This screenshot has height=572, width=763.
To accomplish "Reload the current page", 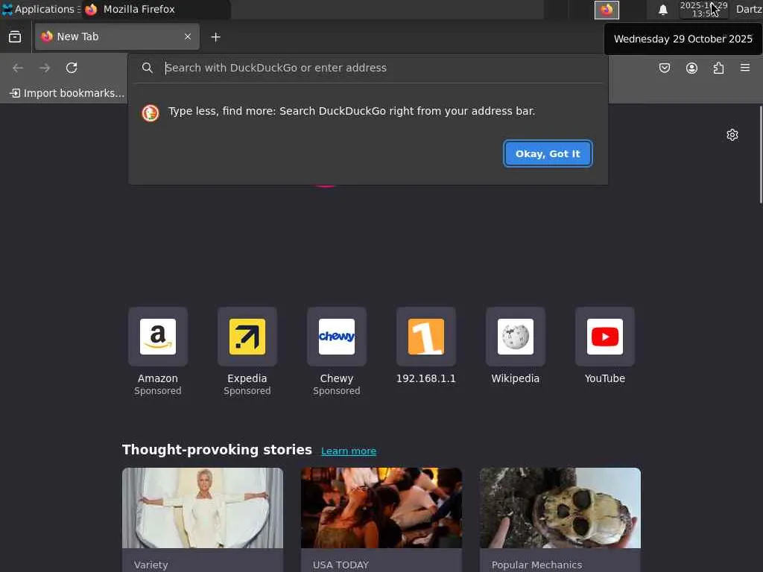I will [x=72, y=68].
